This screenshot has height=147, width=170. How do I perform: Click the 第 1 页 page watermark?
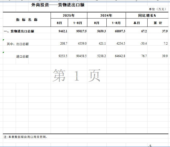pos(77,76)
